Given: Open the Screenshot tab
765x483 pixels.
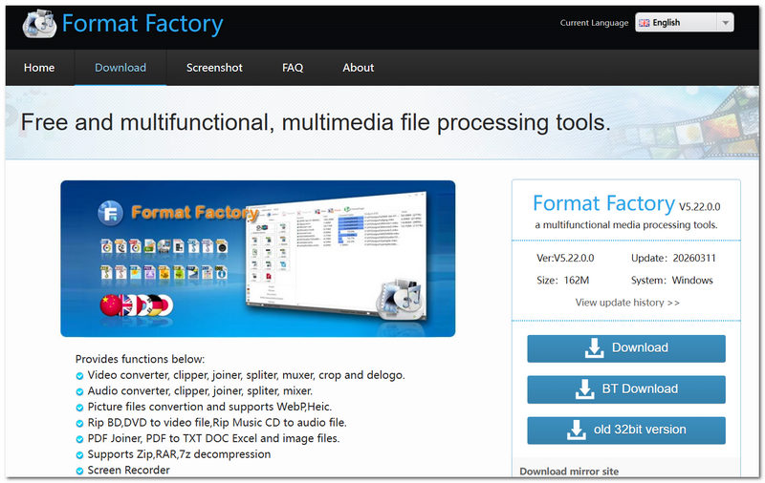Looking at the screenshot, I should (214, 68).
